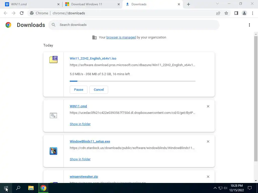Focus the Search downloads field

point(134,25)
